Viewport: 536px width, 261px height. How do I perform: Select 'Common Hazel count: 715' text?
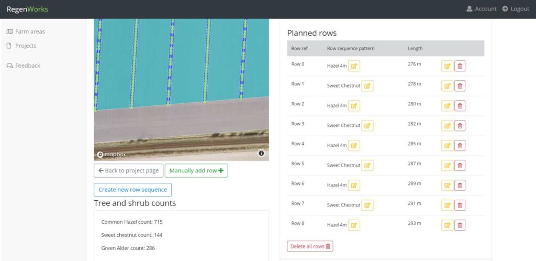132,222
